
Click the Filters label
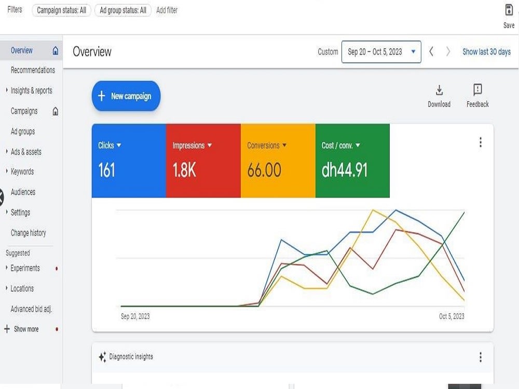point(15,9)
